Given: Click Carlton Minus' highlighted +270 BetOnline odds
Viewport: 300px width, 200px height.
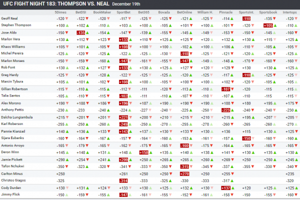Looking at the screenshot, I should pyautogui.click(x=184, y=174).
